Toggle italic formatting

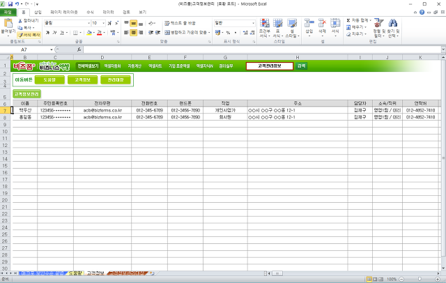pyautogui.click(x=54, y=33)
